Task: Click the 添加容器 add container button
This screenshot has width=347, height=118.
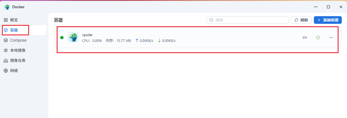Action: point(328,20)
